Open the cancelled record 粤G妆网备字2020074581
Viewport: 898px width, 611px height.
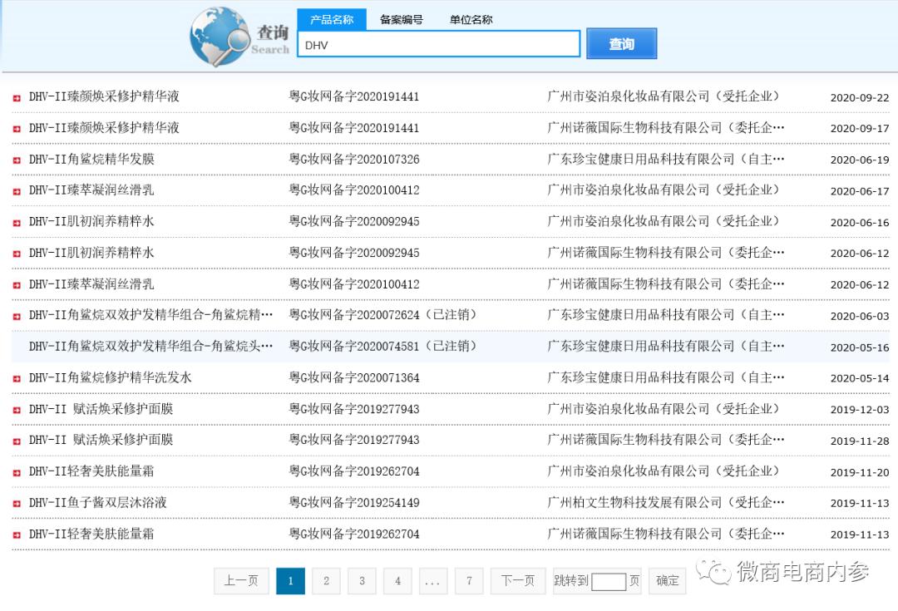coord(382,347)
